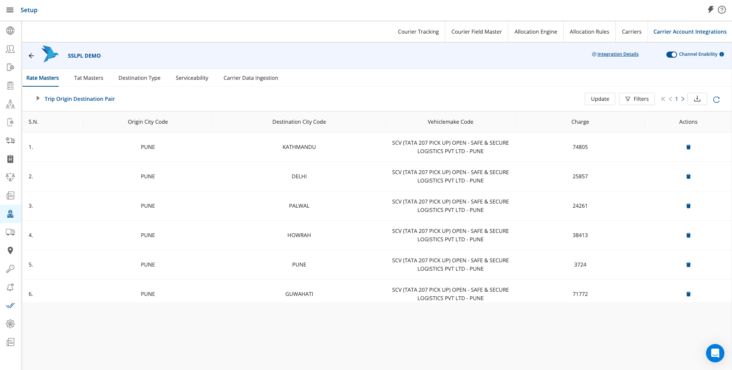Screen dimensions: 732x370
Task: Open the Allocation Engine section
Action: tap(535, 32)
